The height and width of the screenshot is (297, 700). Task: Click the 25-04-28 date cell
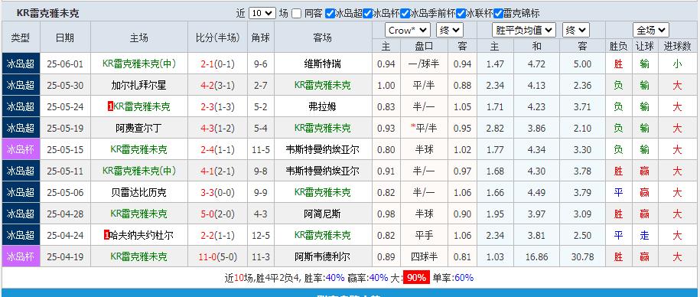click(65, 214)
